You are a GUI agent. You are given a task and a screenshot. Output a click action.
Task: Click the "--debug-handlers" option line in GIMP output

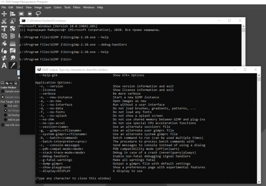point(115,156)
